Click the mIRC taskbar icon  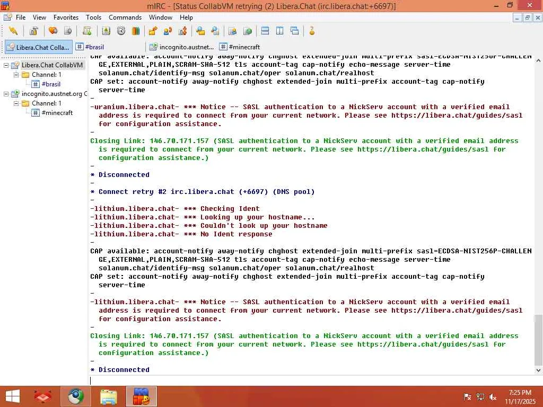[141, 396]
